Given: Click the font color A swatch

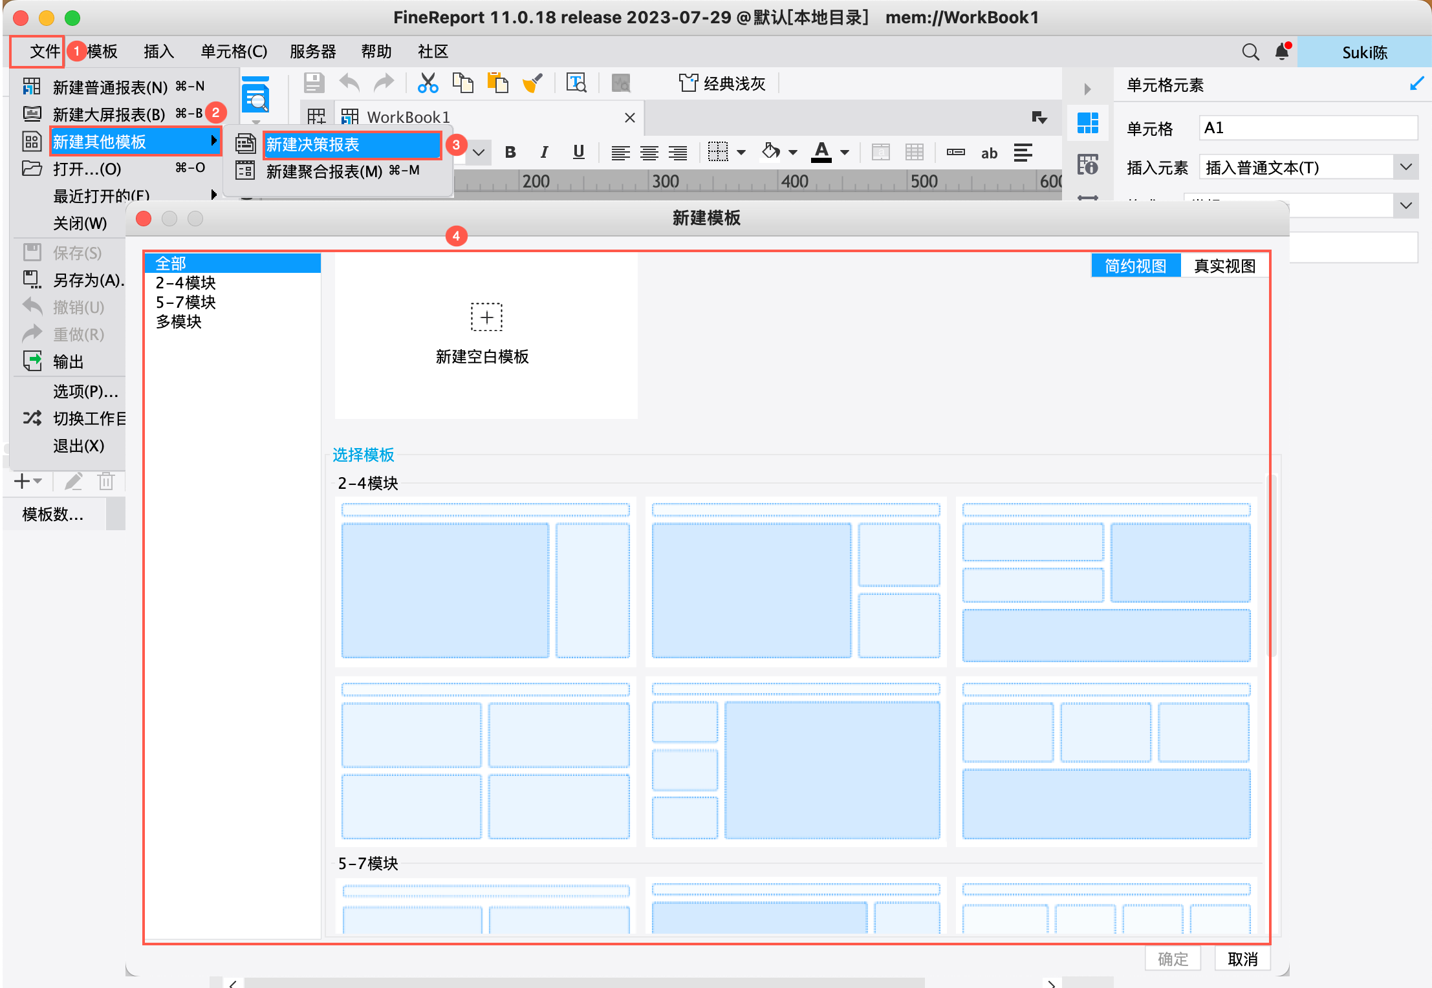Looking at the screenshot, I should (821, 153).
